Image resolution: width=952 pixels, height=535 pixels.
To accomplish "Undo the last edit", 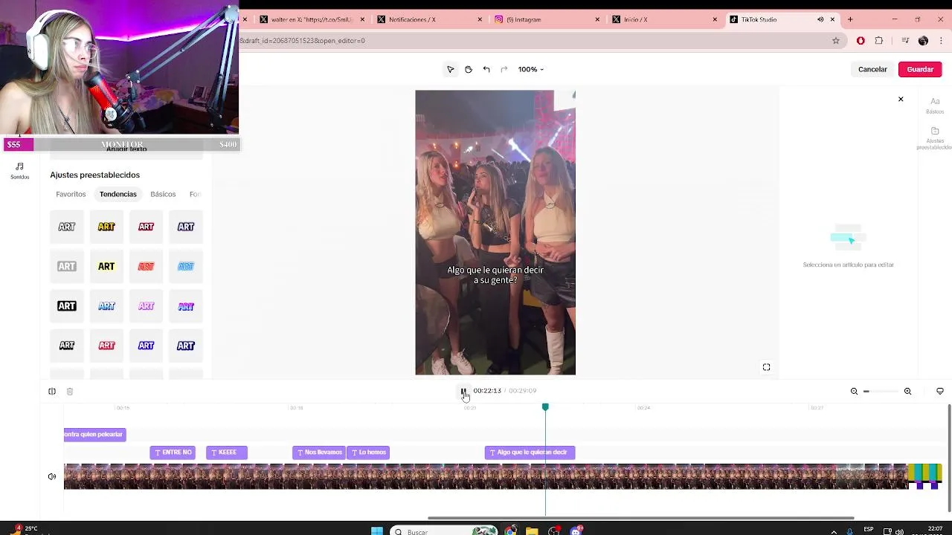I will (486, 69).
